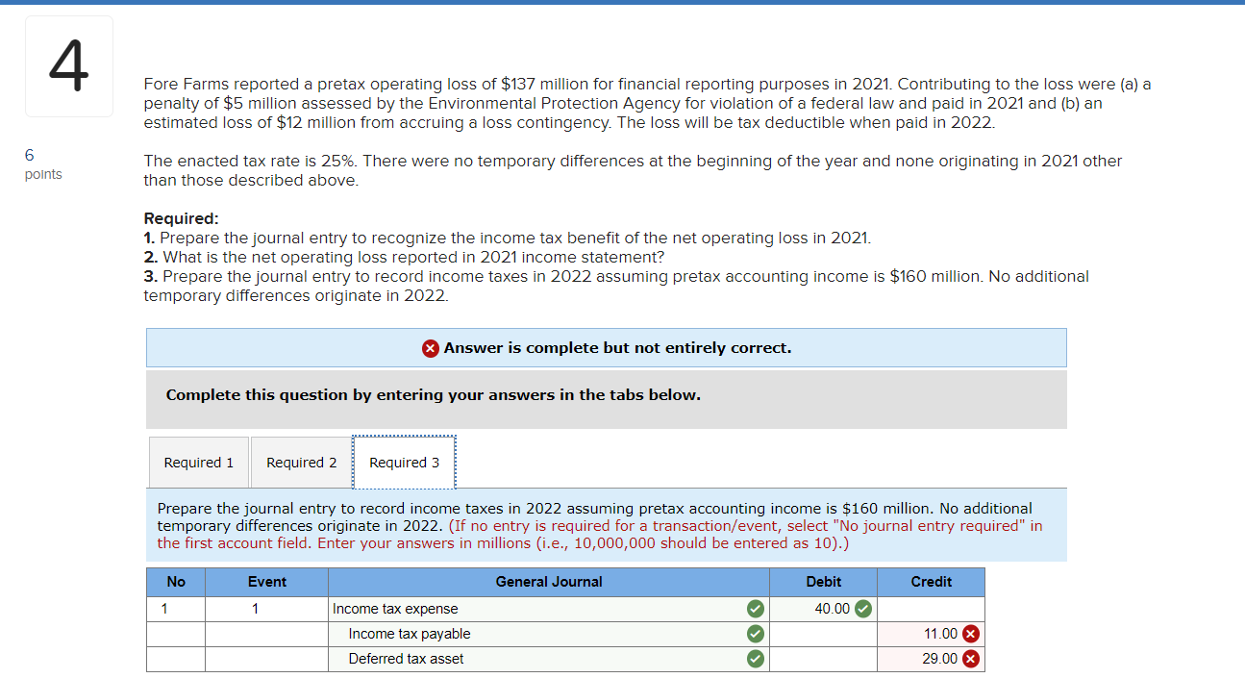Click the red X icon beside 'Answer is complete'

point(432,348)
